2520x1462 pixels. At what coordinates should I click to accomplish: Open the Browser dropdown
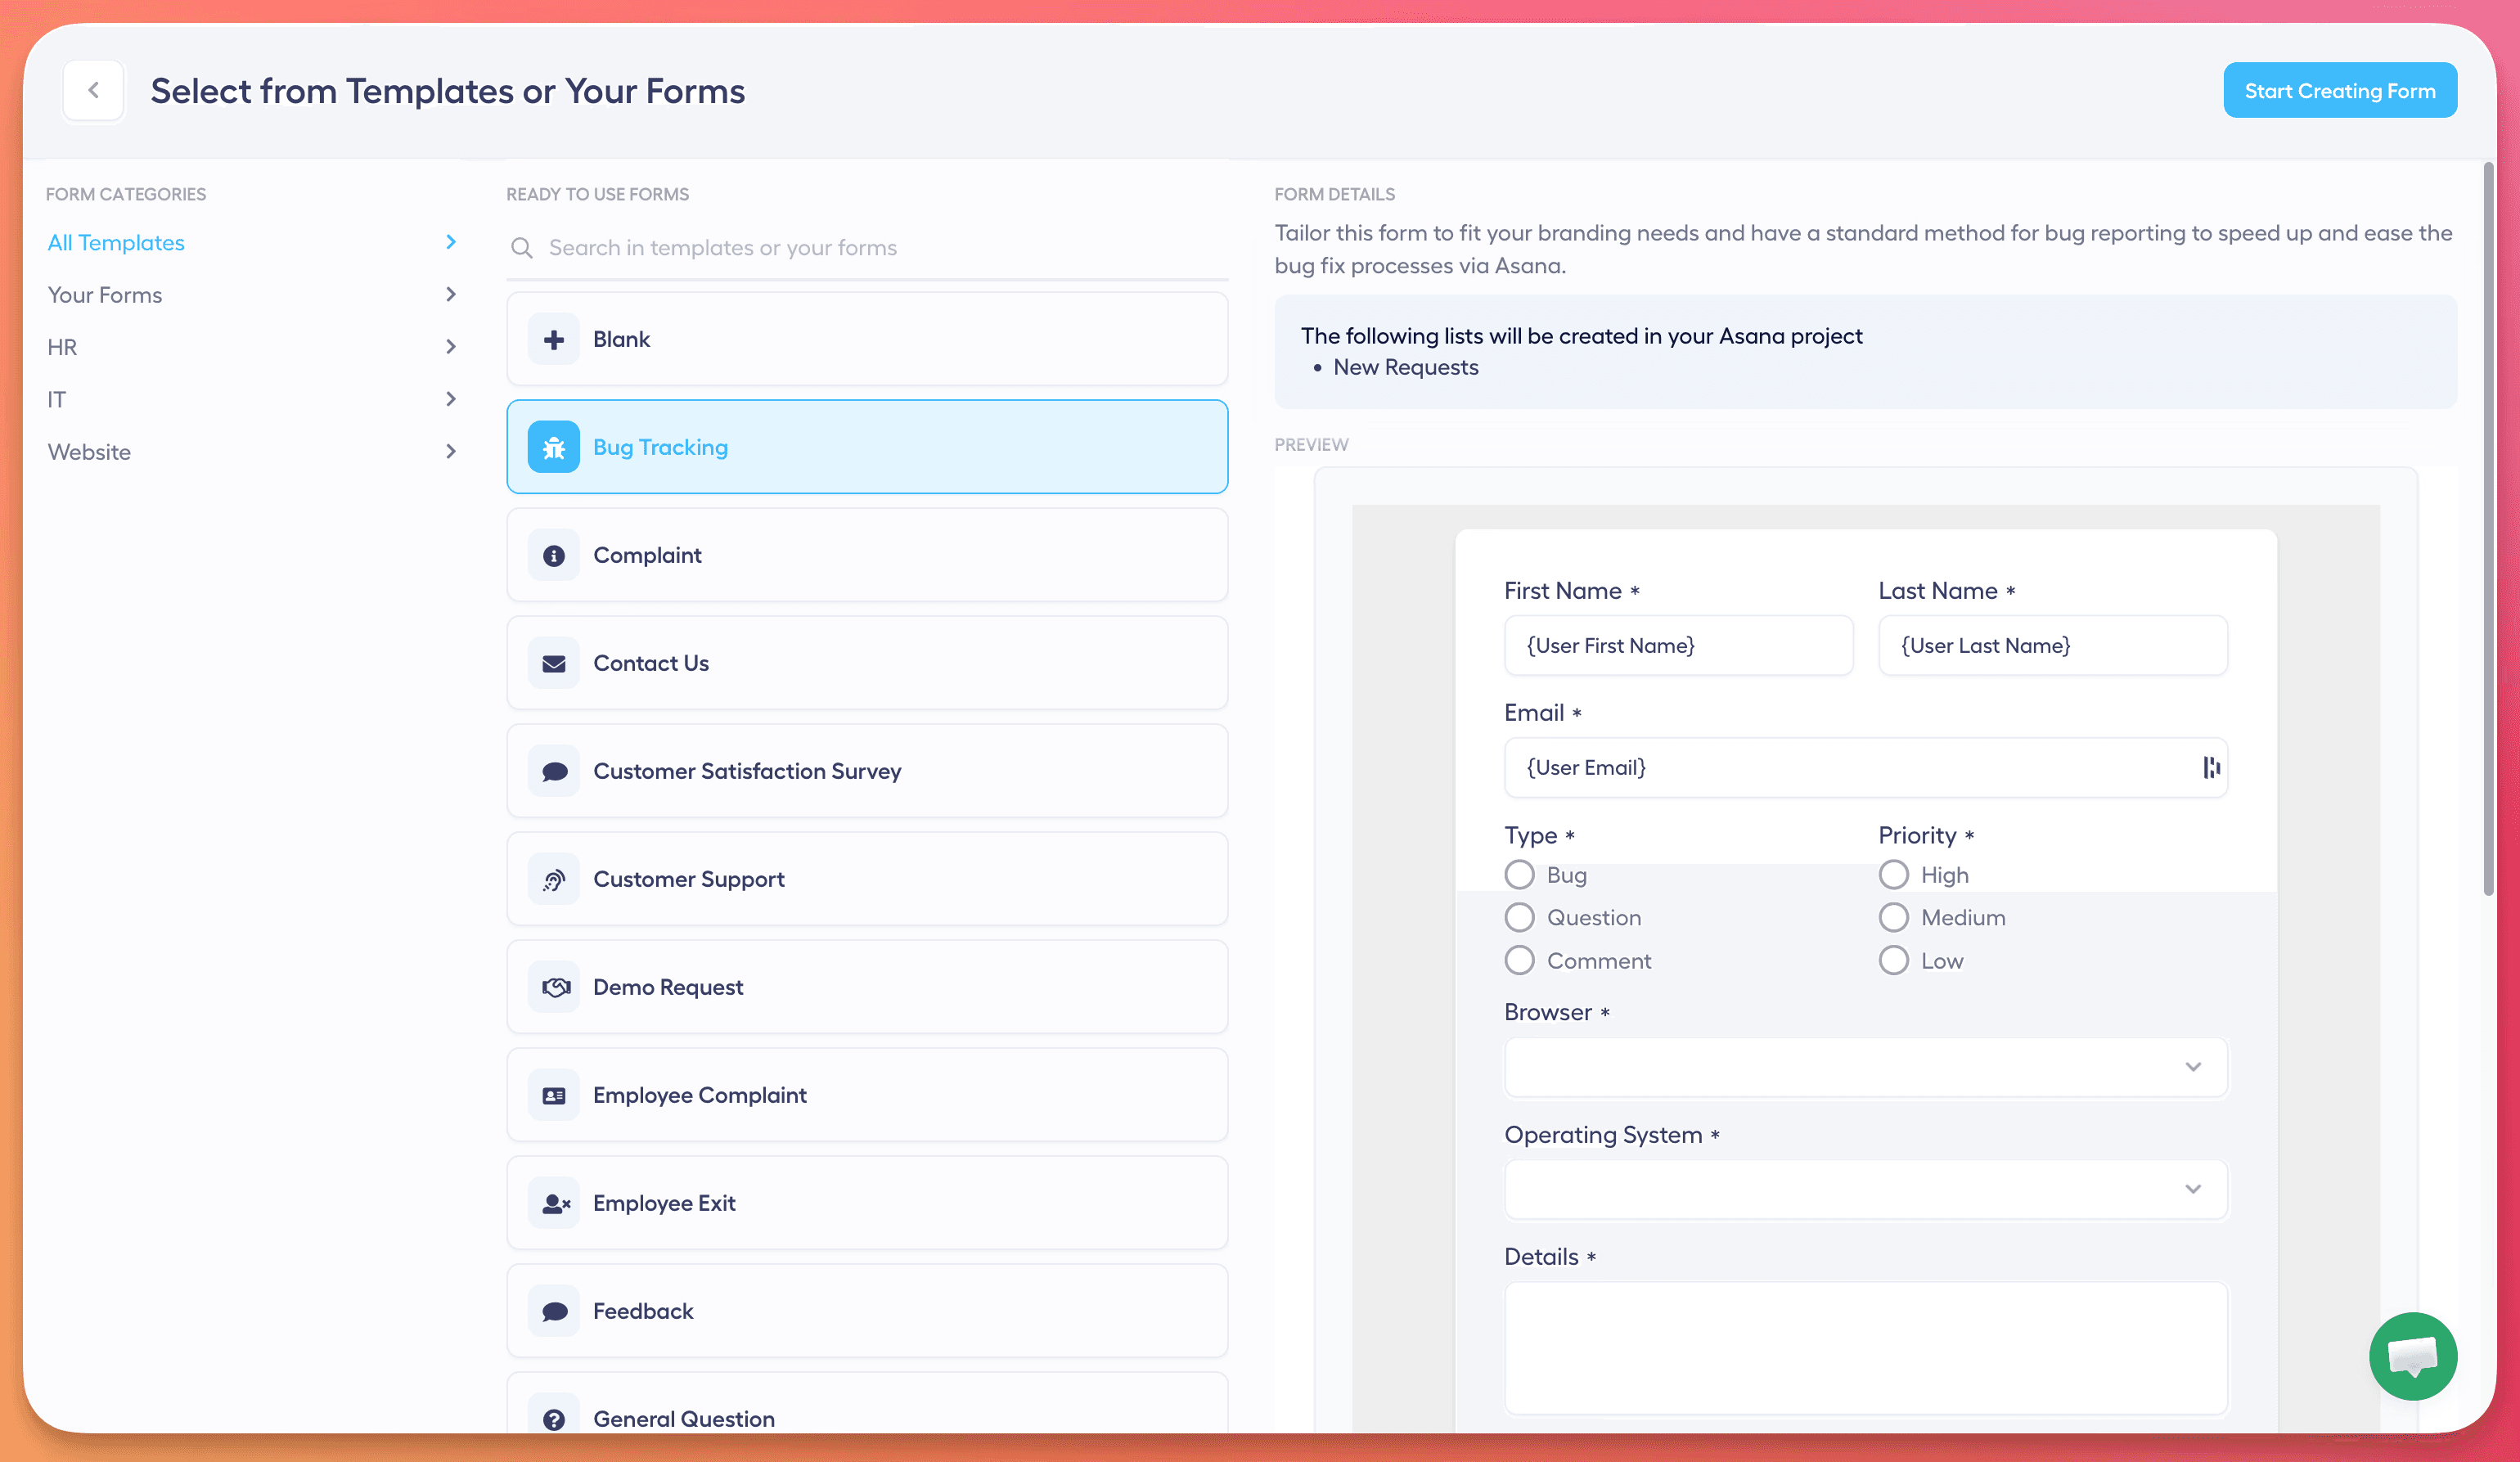[x=1865, y=1066]
